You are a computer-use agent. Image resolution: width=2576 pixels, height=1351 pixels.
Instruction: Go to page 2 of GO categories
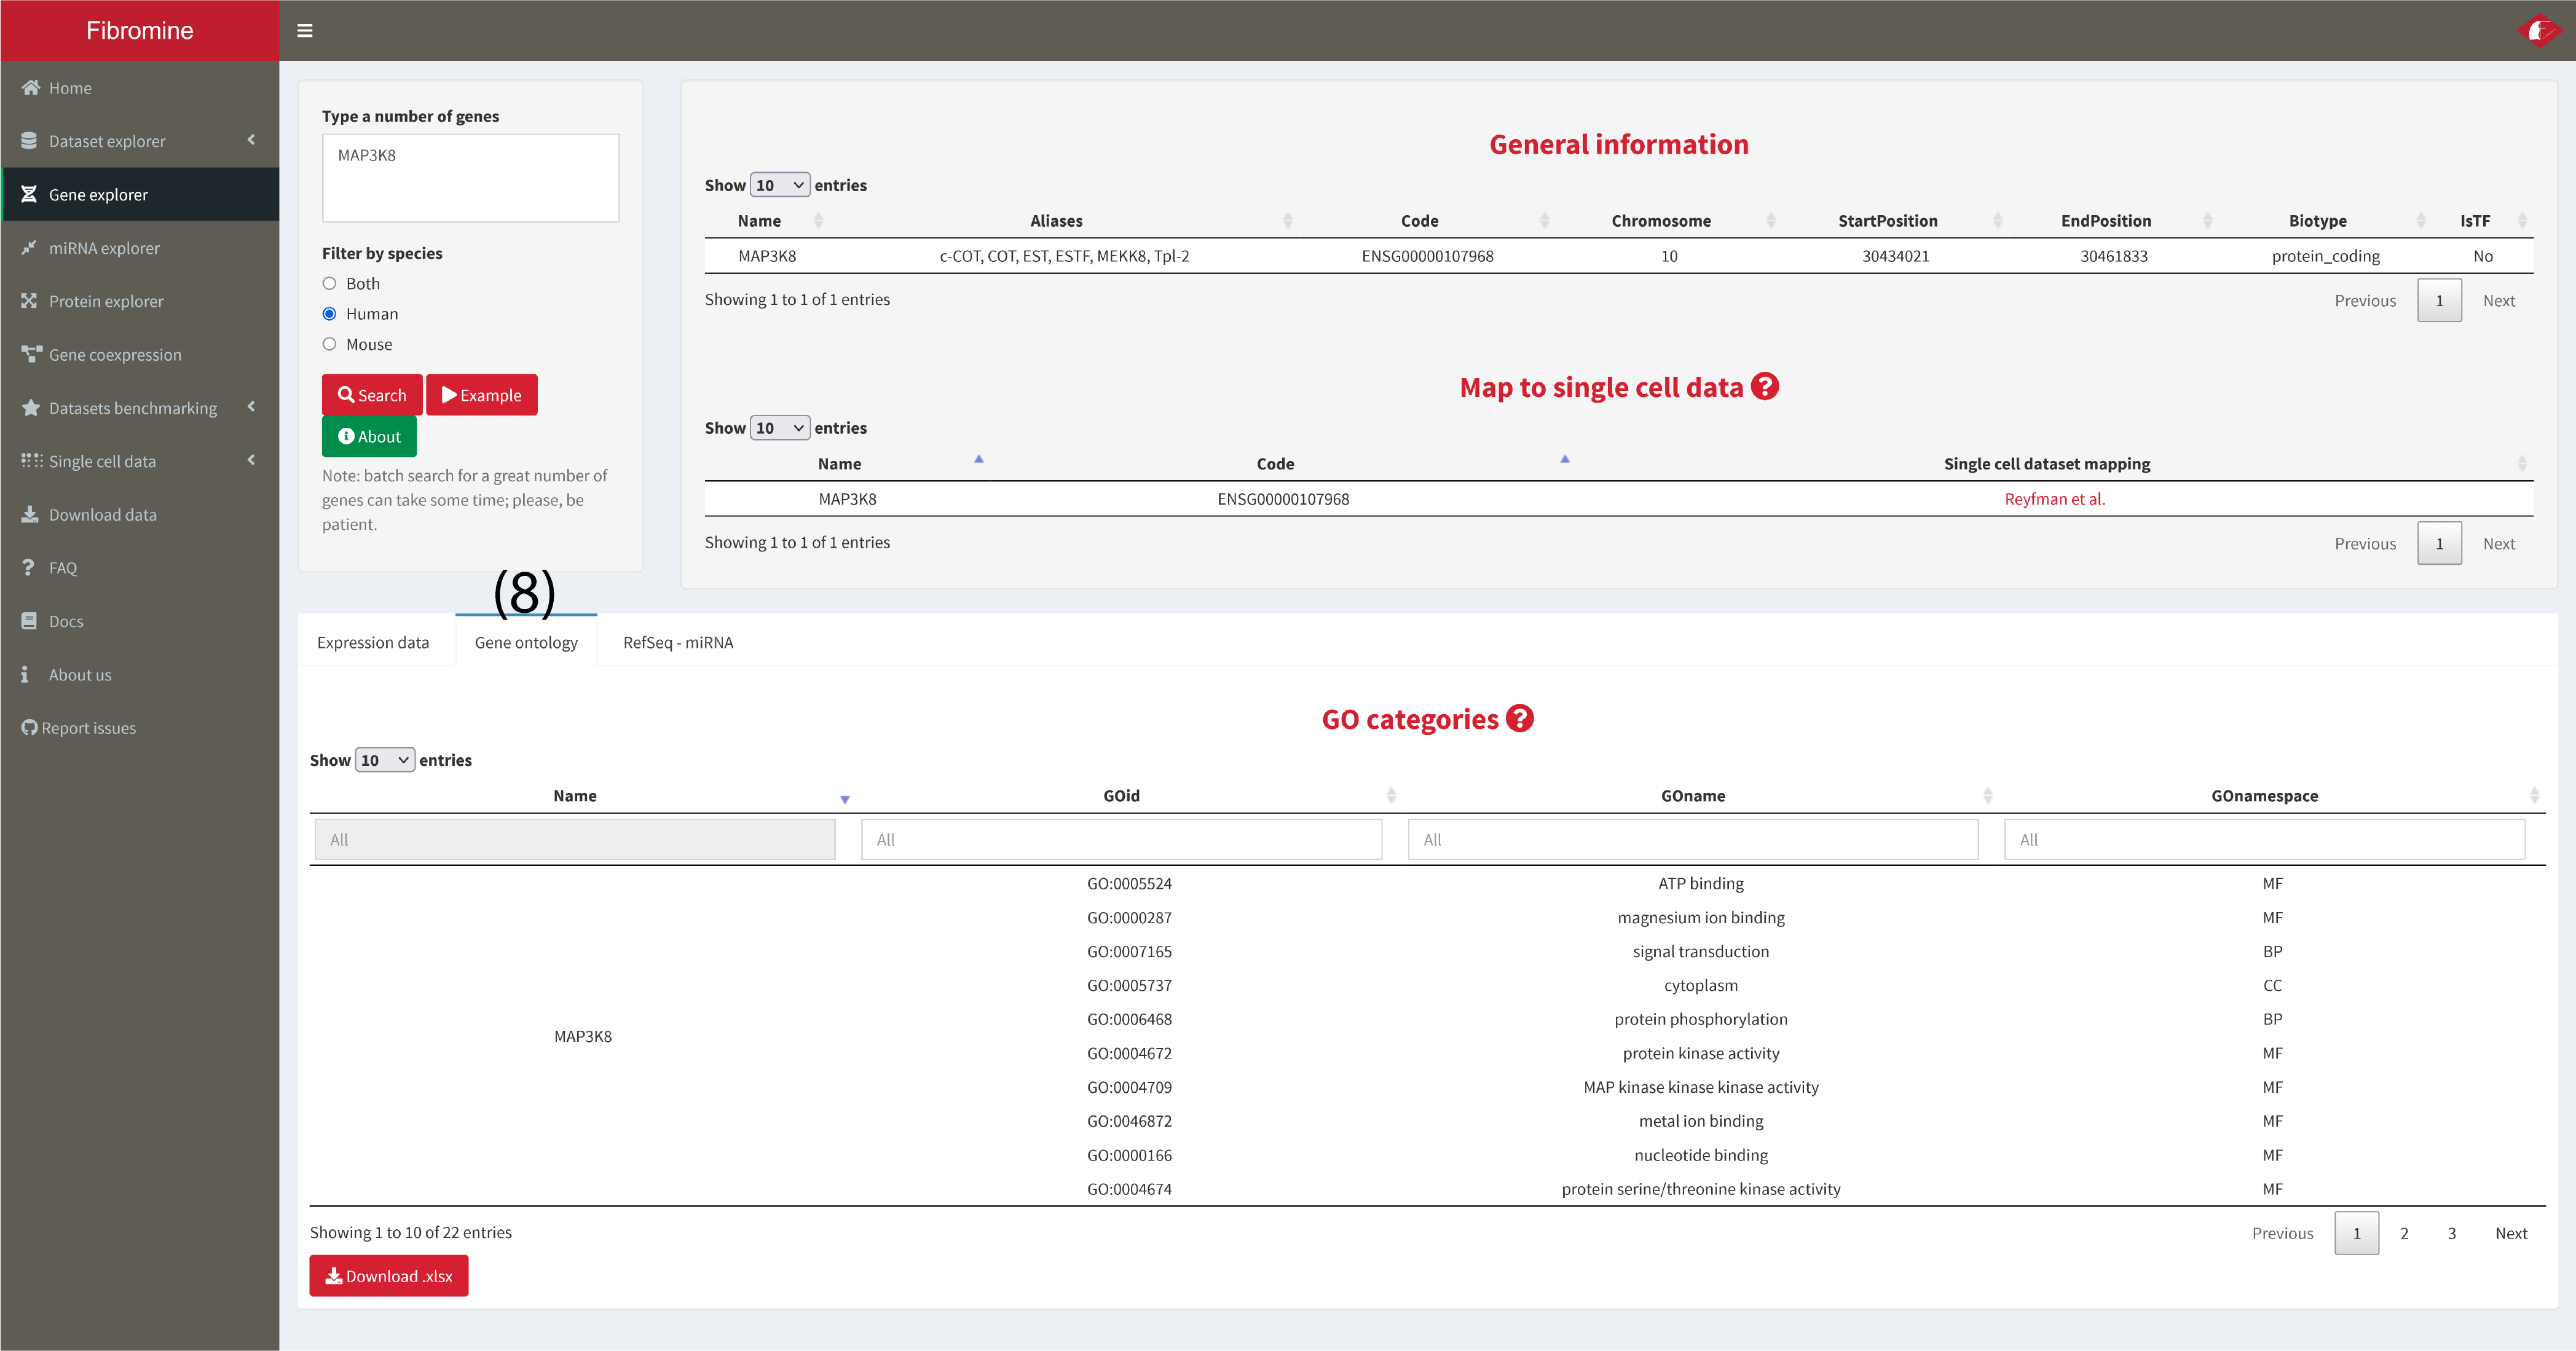tap(2405, 1233)
